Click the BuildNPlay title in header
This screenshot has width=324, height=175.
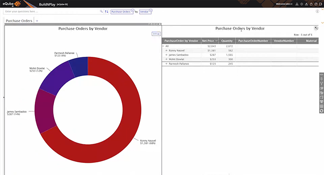47,5
